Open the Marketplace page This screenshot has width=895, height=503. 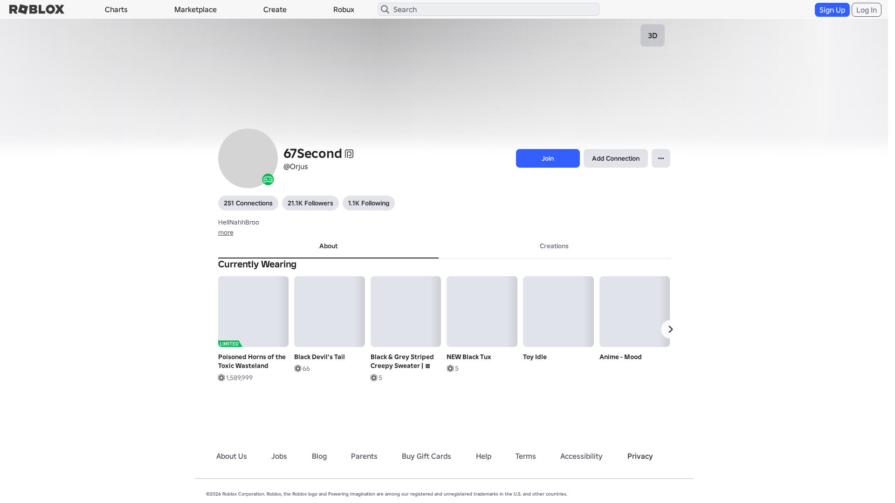tap(195, 9)
